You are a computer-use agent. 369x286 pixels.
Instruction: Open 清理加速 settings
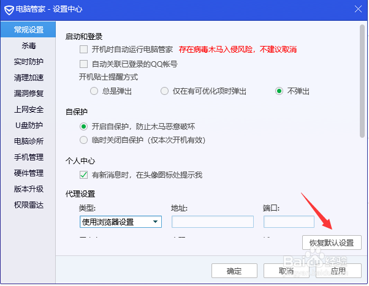click(28, 78)
